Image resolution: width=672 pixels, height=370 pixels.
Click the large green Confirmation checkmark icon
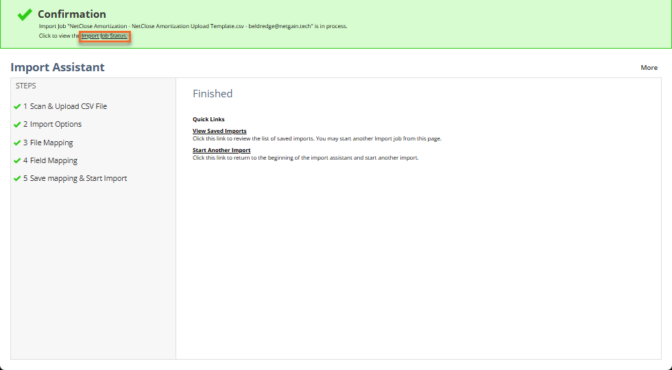(25, 14)
